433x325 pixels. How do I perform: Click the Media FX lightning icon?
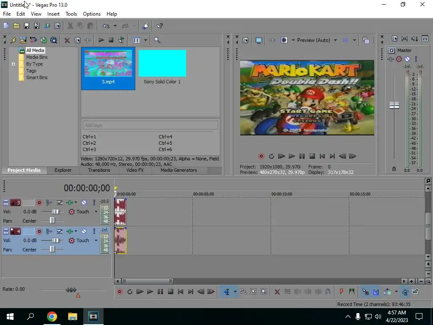(13, 40)
